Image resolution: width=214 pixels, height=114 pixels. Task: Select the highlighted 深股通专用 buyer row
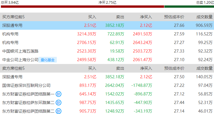107,25
